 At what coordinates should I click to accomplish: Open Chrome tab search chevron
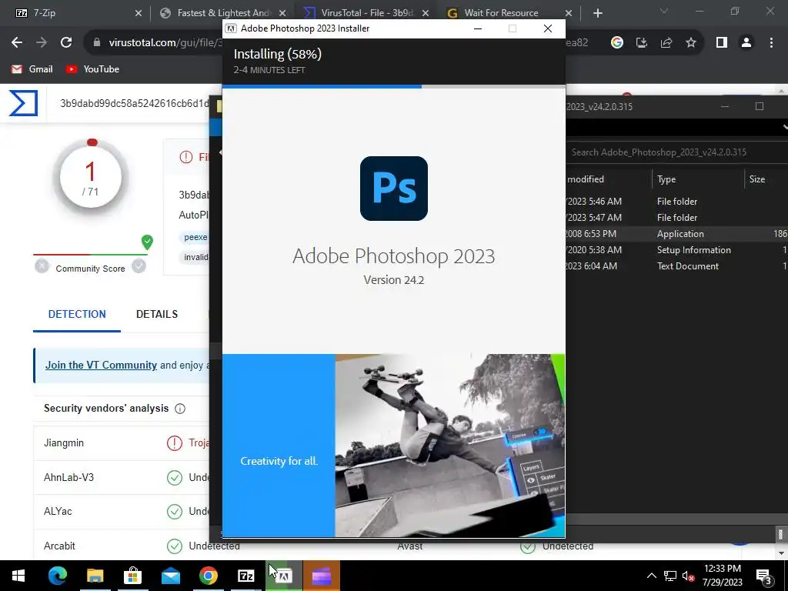click(664, 11)
